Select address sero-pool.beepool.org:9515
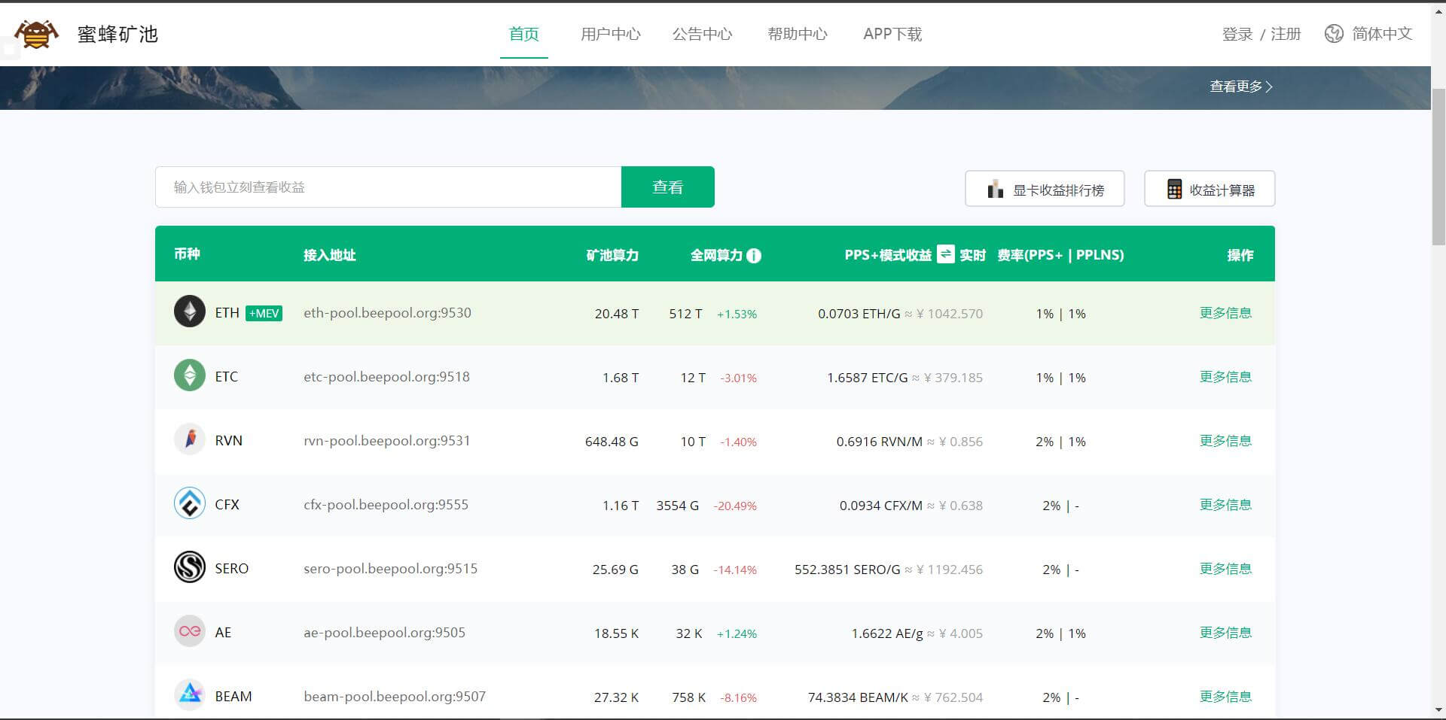 coord(390,569)
